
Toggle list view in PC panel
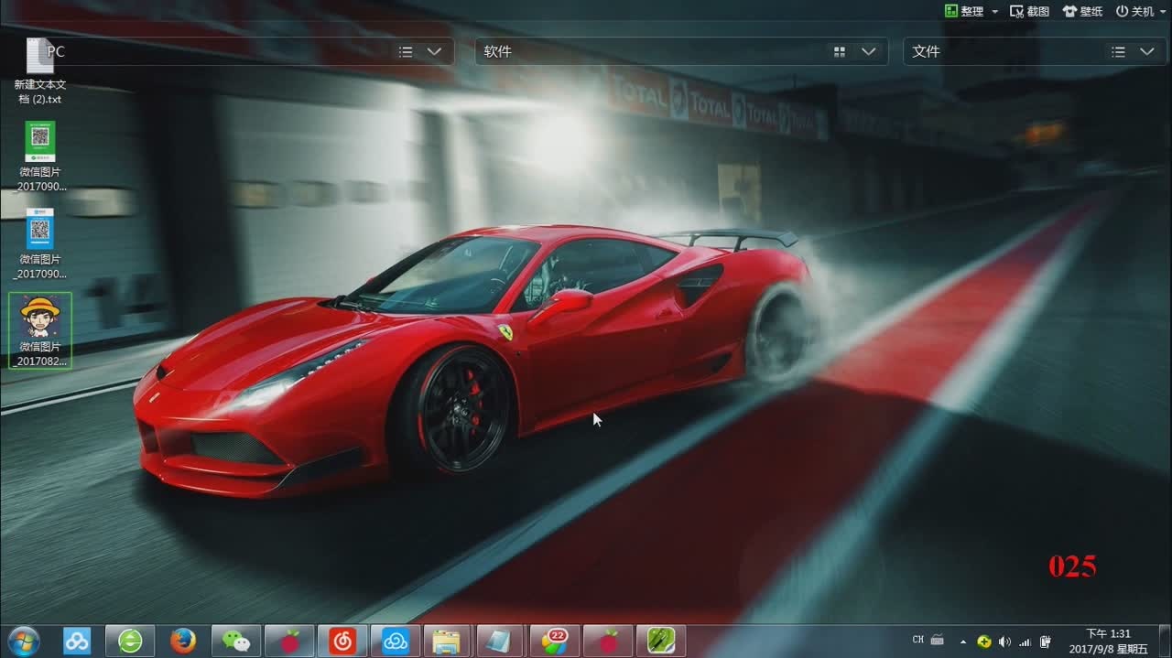coord(406,52)
